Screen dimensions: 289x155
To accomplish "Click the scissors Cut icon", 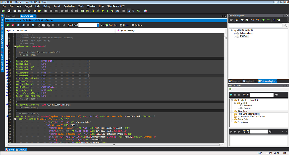I will [x=39, y=25].
